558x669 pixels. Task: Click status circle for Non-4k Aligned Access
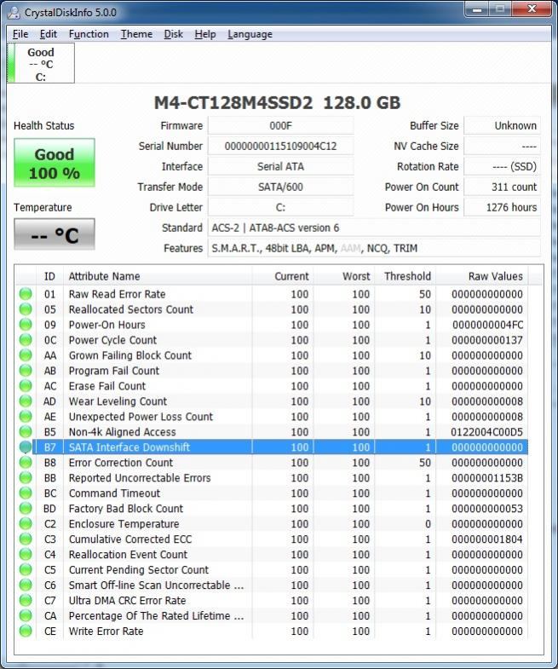(x=26, y=432)
